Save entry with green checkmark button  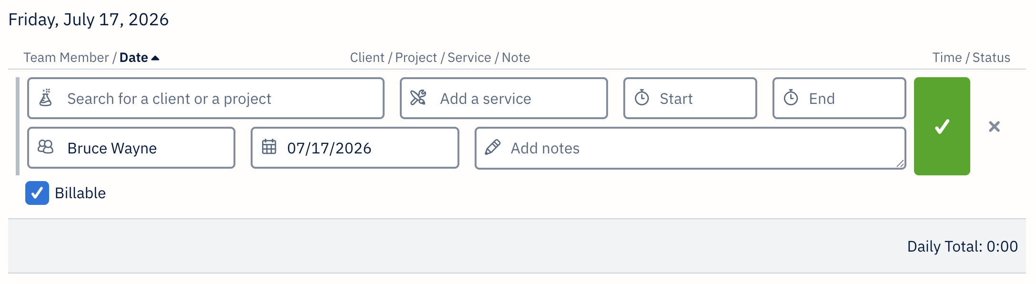pos(942,126)
